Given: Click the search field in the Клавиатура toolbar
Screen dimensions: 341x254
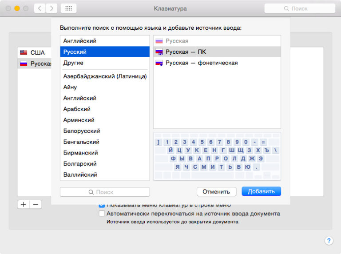Looking at the screenshot, I should click(300, 8).
